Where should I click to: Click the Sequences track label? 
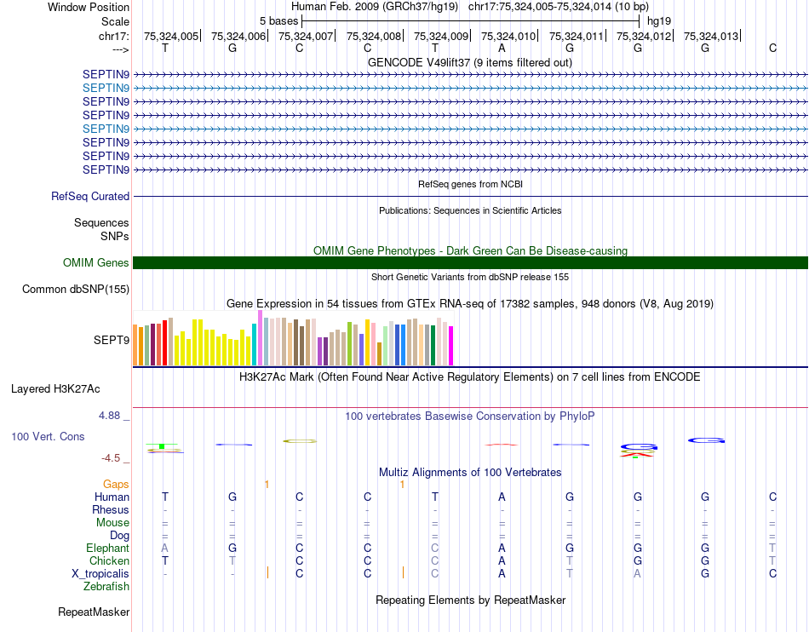[101, 222]
